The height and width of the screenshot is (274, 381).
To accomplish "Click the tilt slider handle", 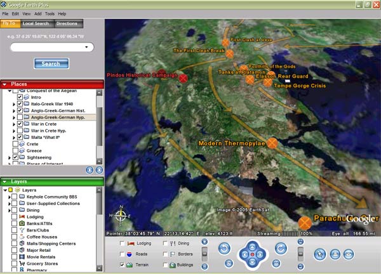I will [300, 253].
